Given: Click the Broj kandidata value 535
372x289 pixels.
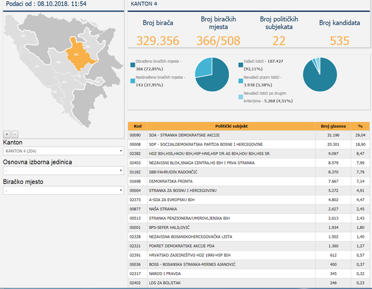Looking at the screenshot, I should pyautogui.click(x=339, y=41).
